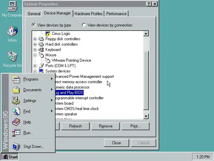The height and width of the screenshot is (161, 214).
Task: Choose Help in the Start menu
Action: 32,122
